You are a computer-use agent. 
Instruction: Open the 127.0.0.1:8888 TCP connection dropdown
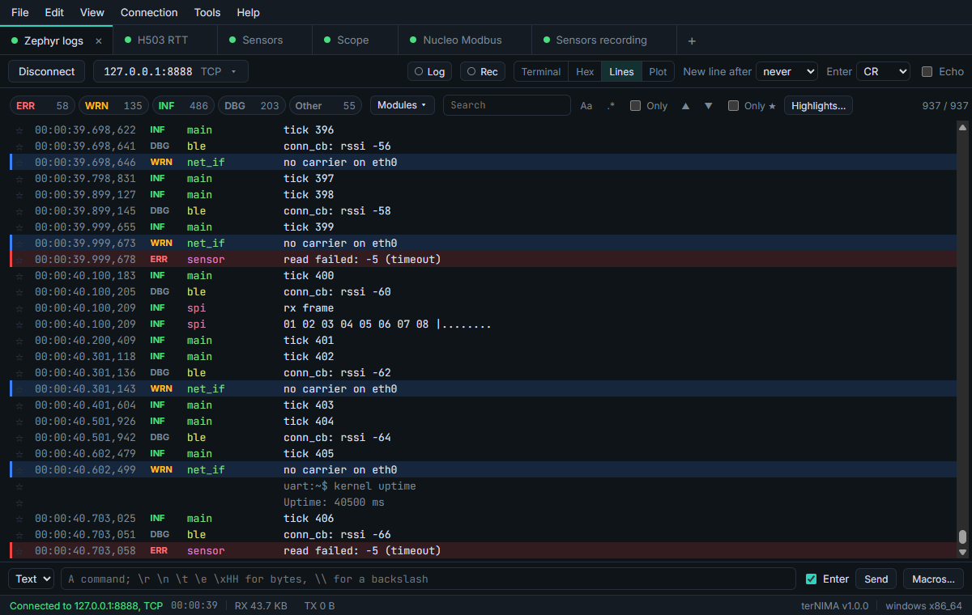pos(171,72)
